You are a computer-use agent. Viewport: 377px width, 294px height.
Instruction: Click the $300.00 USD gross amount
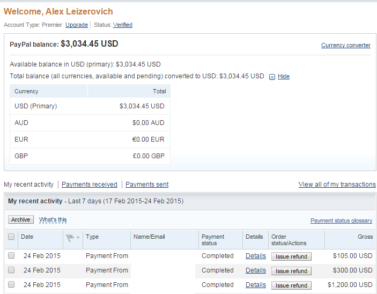pos(353,270)
